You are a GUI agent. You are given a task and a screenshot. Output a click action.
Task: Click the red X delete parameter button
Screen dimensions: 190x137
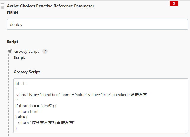(174, 3)
